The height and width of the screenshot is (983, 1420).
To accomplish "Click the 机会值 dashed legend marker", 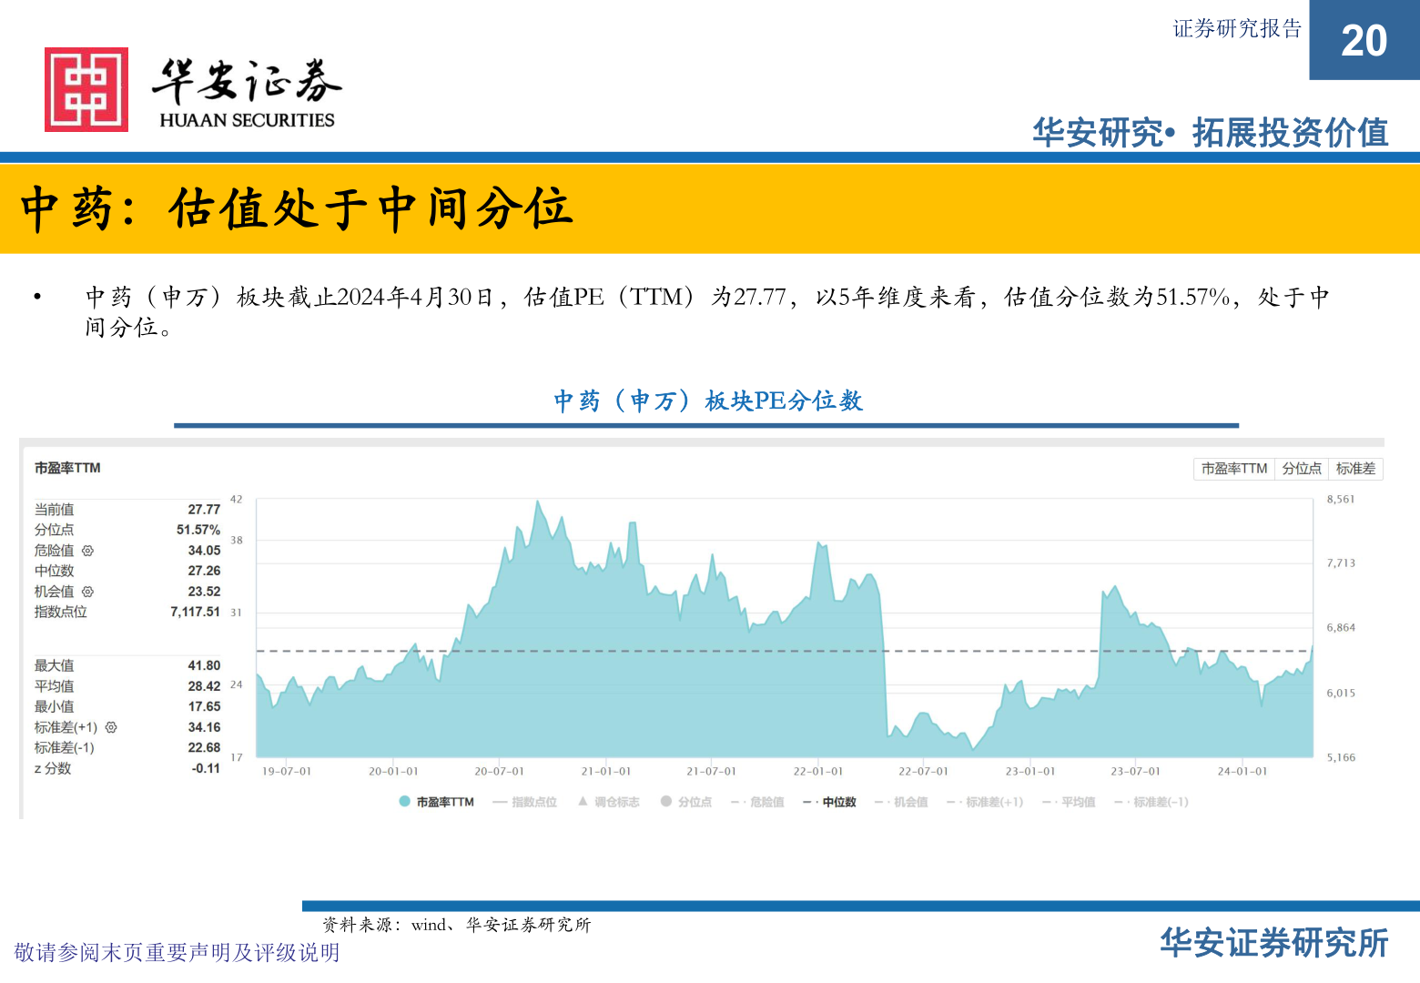I will 879,802.
